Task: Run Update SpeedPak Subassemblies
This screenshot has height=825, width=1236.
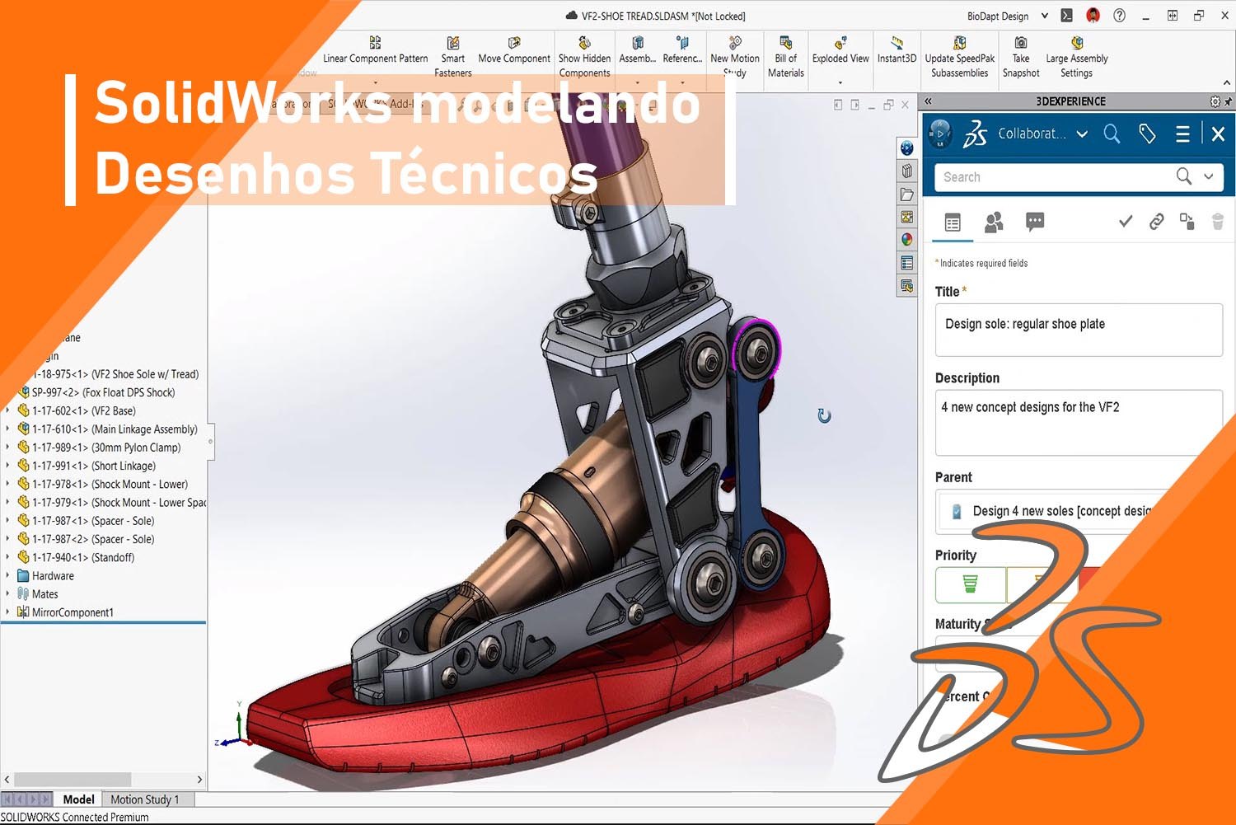Action: pyautogui.click(x=959, y=57)
